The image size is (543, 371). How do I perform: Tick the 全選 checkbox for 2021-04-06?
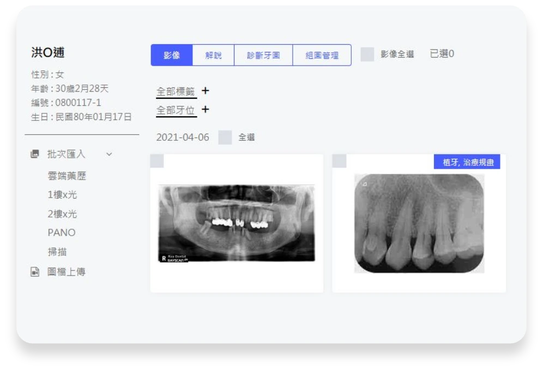pyautogui.click(x=225, y=137)
